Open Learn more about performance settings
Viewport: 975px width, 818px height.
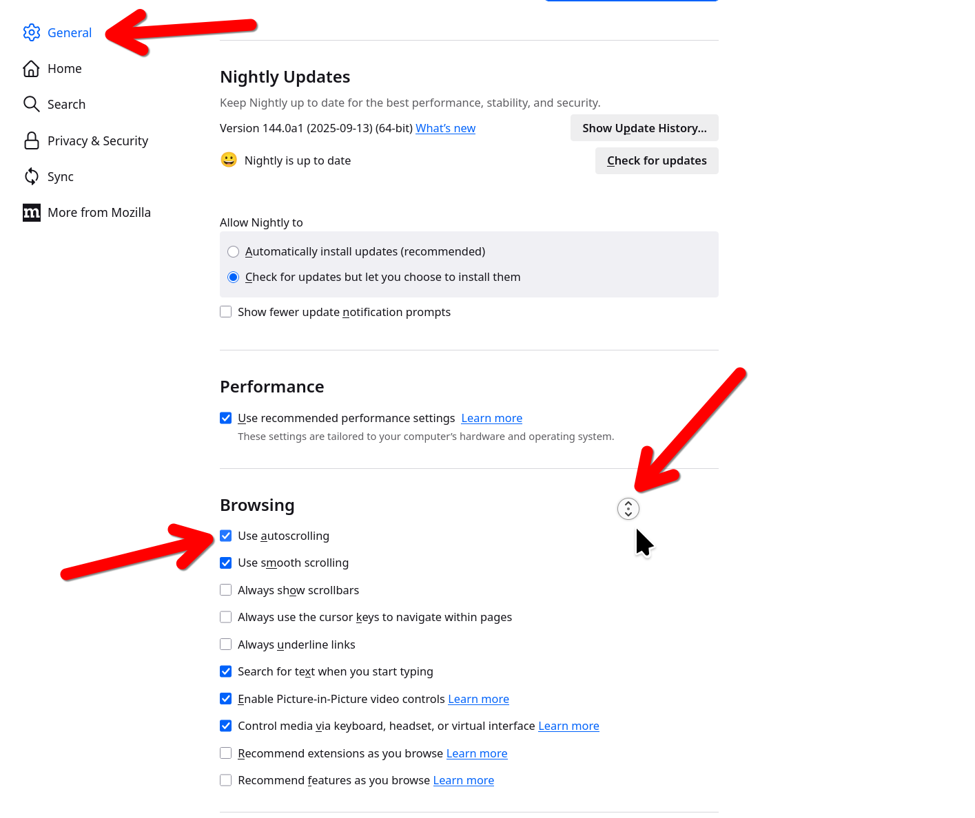(x=491, y=418)
